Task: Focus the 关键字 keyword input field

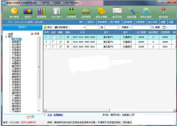Action: coord(141,27)
